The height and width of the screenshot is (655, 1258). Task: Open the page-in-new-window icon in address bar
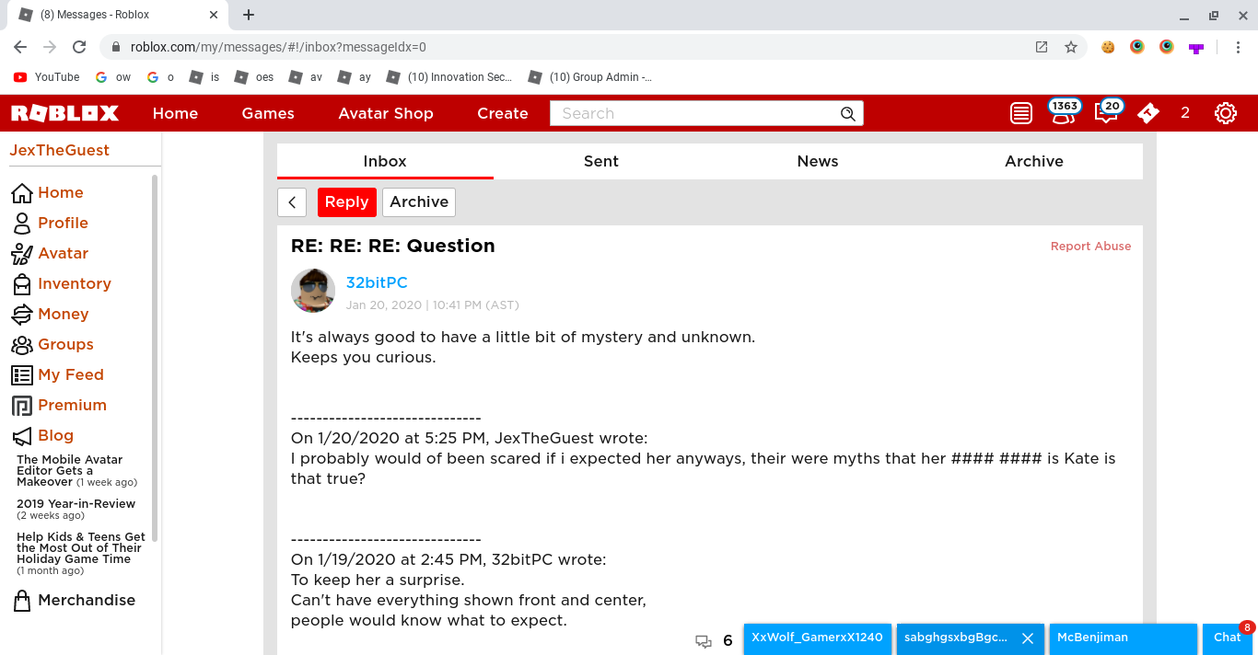point(1042,47)
